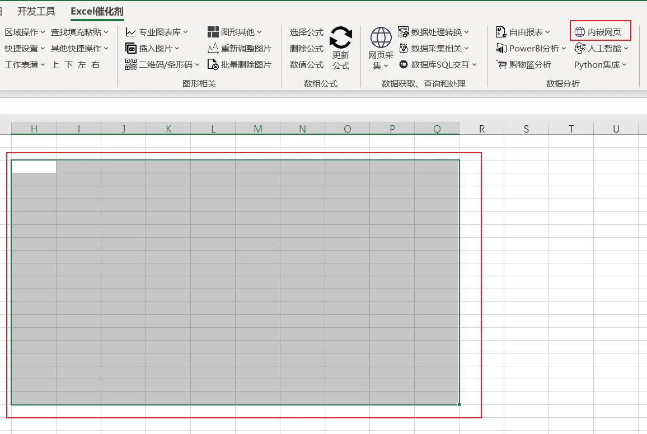The width and height of the screenshot is (647, 434).
Task: Select the Excel催化剂 ribbon tab
Action: click(97, 12)
